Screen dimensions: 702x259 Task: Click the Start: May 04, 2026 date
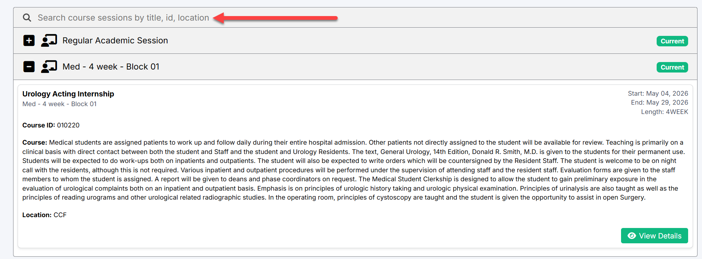658,93
